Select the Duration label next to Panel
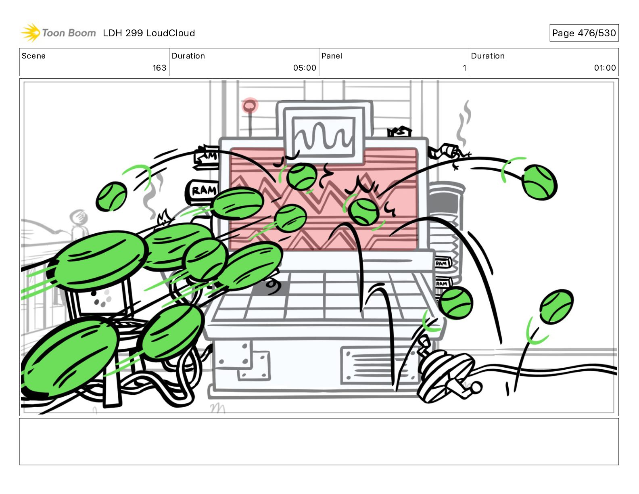639x494 pixels. tap(488, 56)
